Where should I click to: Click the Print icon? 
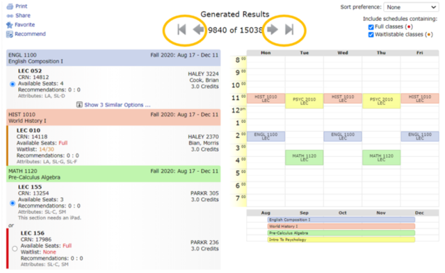point(10,6)
